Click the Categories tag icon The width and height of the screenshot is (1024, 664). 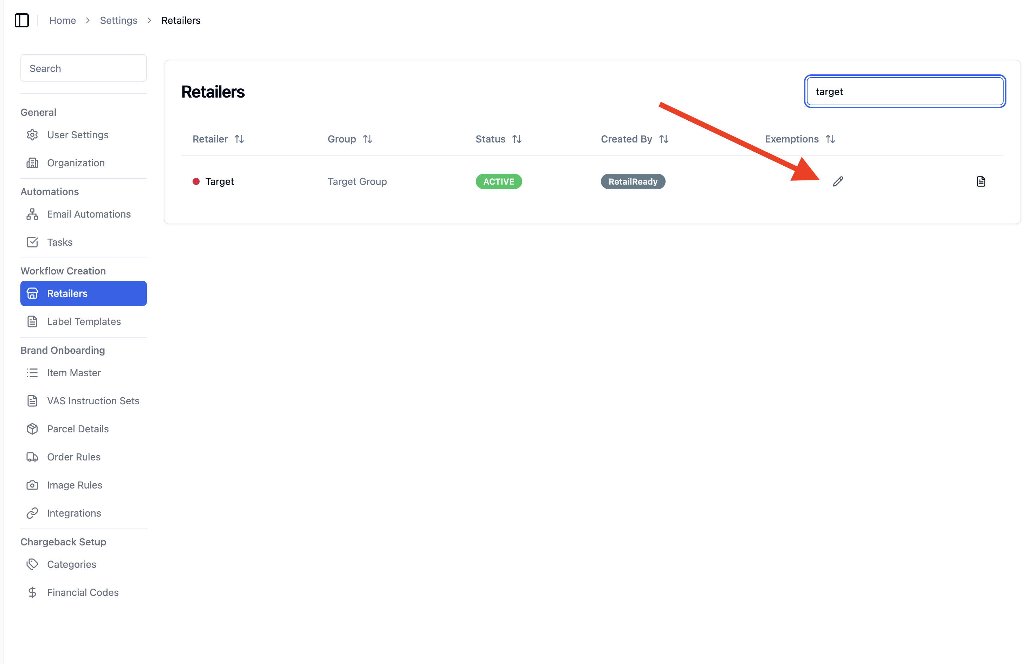[32, 564]
